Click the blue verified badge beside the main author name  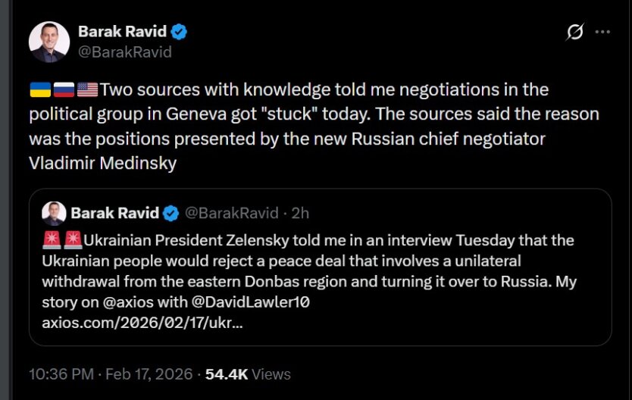(180, 32)
